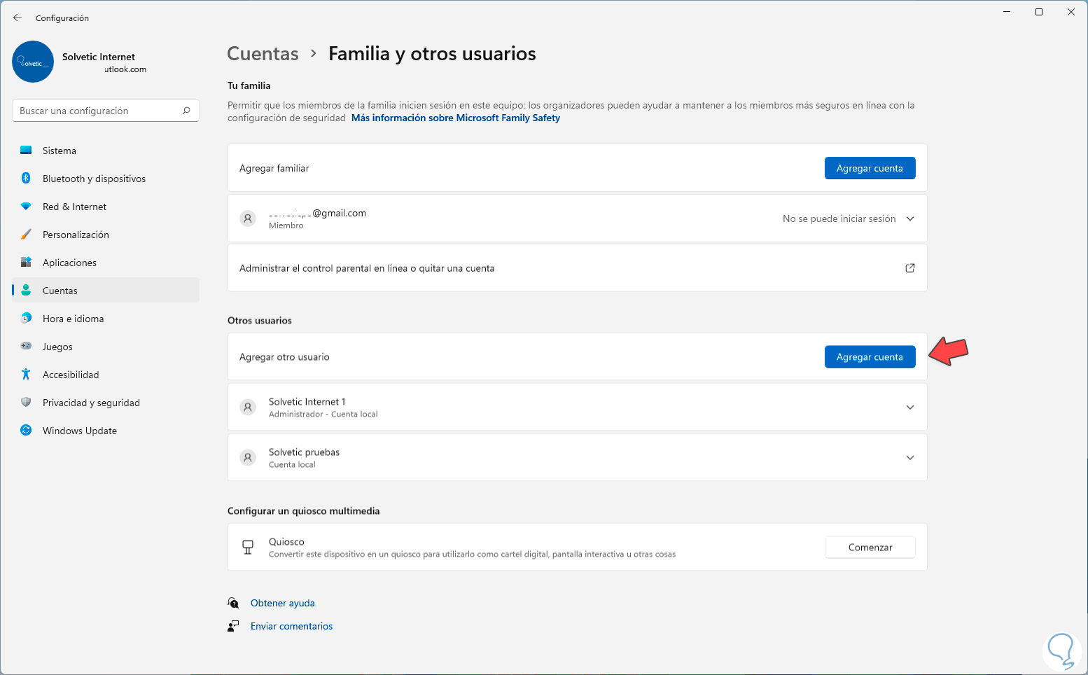
Task: Open external link icon for parental control
Action: [x=910, y=268]
